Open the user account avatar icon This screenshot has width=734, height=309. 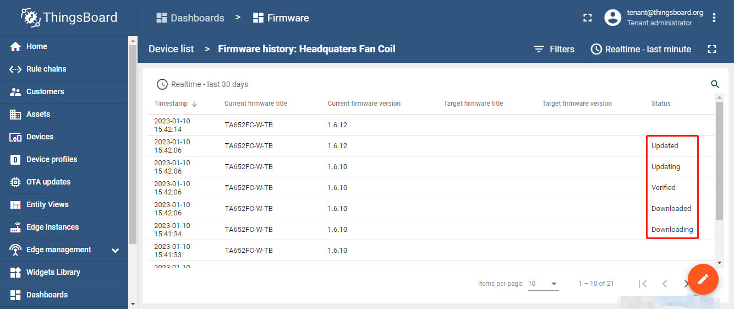coord(612,18)
